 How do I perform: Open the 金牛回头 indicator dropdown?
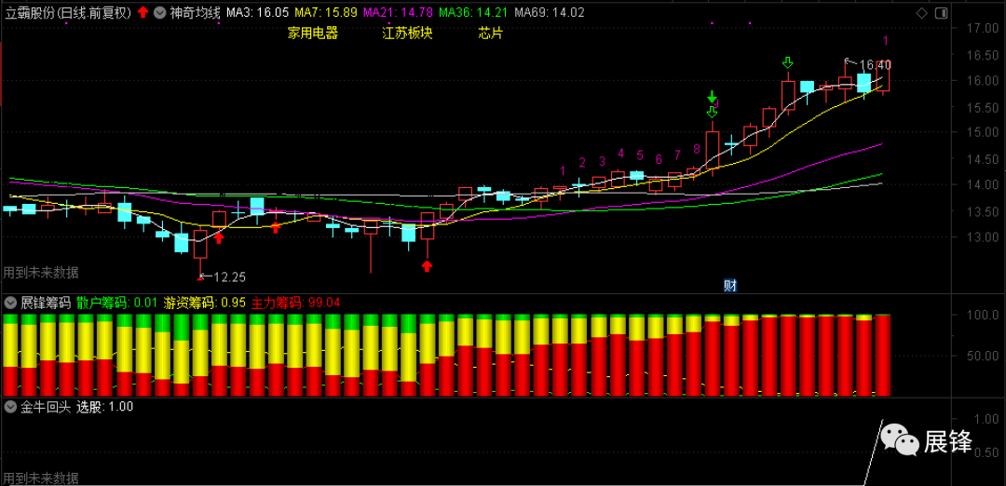pos(10,406)
